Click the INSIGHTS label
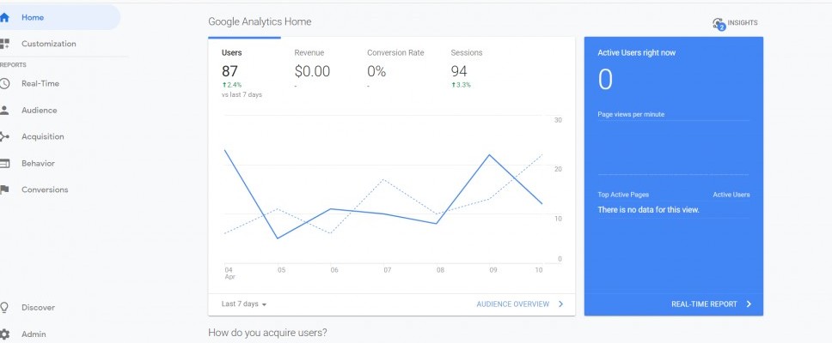The width and height of the screenshot is (832, 343). pos(743,23)
